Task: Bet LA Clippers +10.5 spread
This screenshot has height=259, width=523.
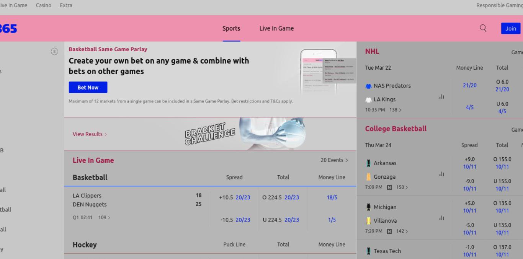Action: [x=234, y=197]
